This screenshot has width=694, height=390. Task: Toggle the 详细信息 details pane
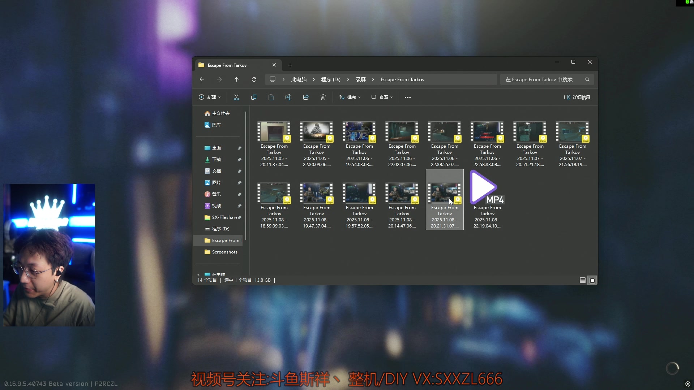point(577,97)
